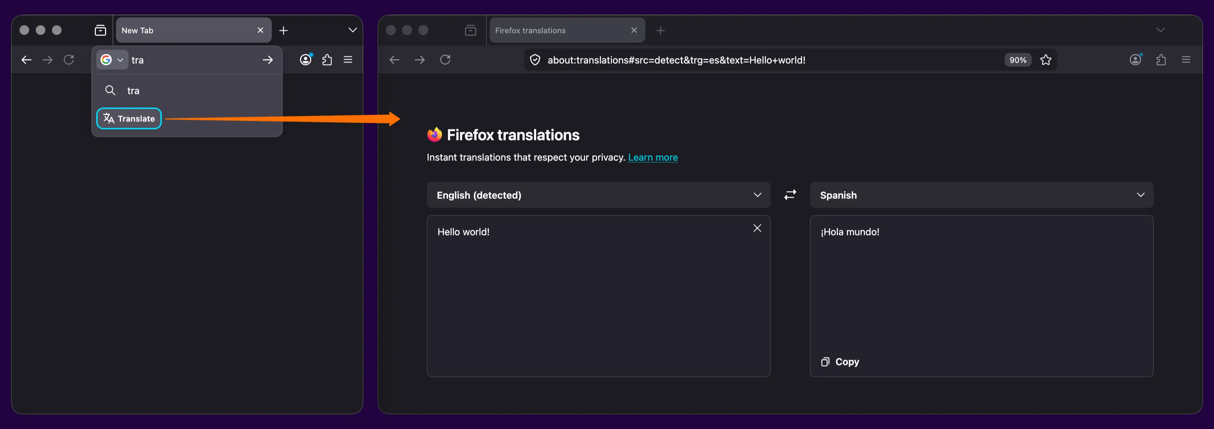Image resolution: width=1214 pixels, height=429 pixels.
Task: Expand Spanish target language dropdown
Action: tap(981, 195)
